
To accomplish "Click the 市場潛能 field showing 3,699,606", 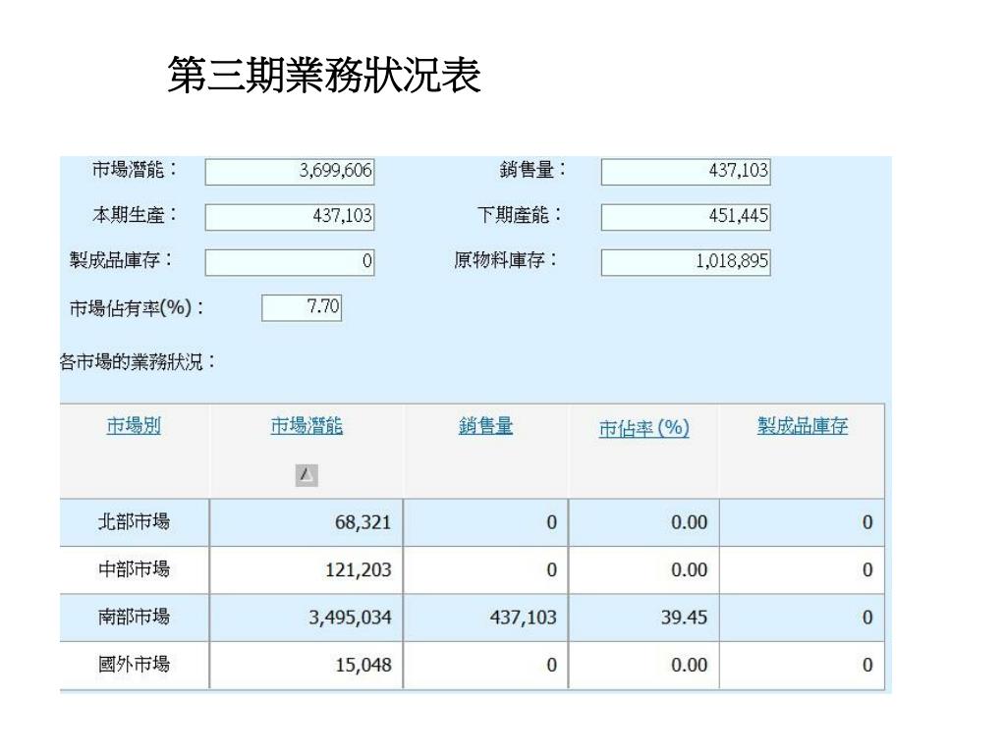I will pos(290,171).
